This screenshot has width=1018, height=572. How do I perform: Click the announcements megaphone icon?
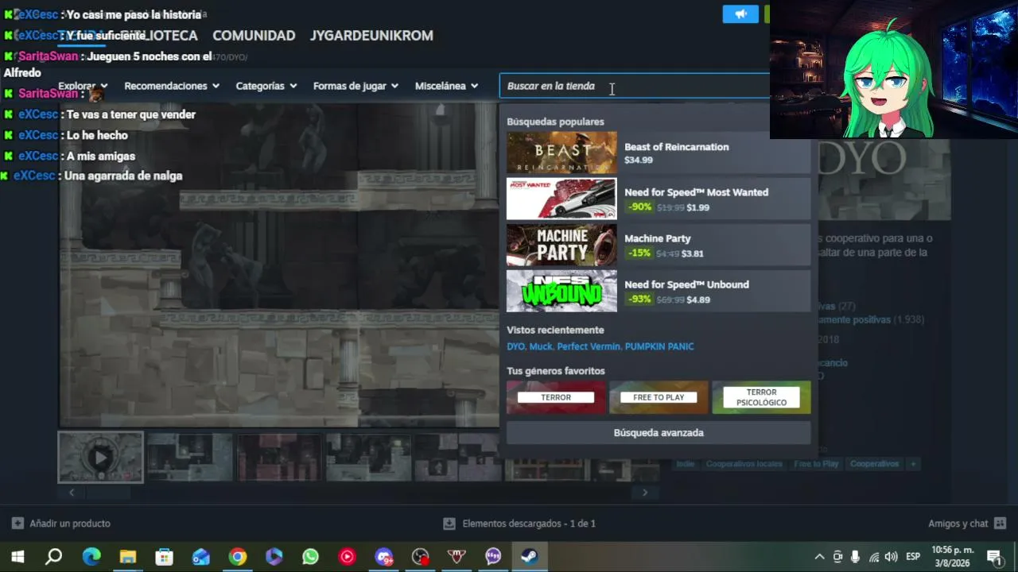740,14
